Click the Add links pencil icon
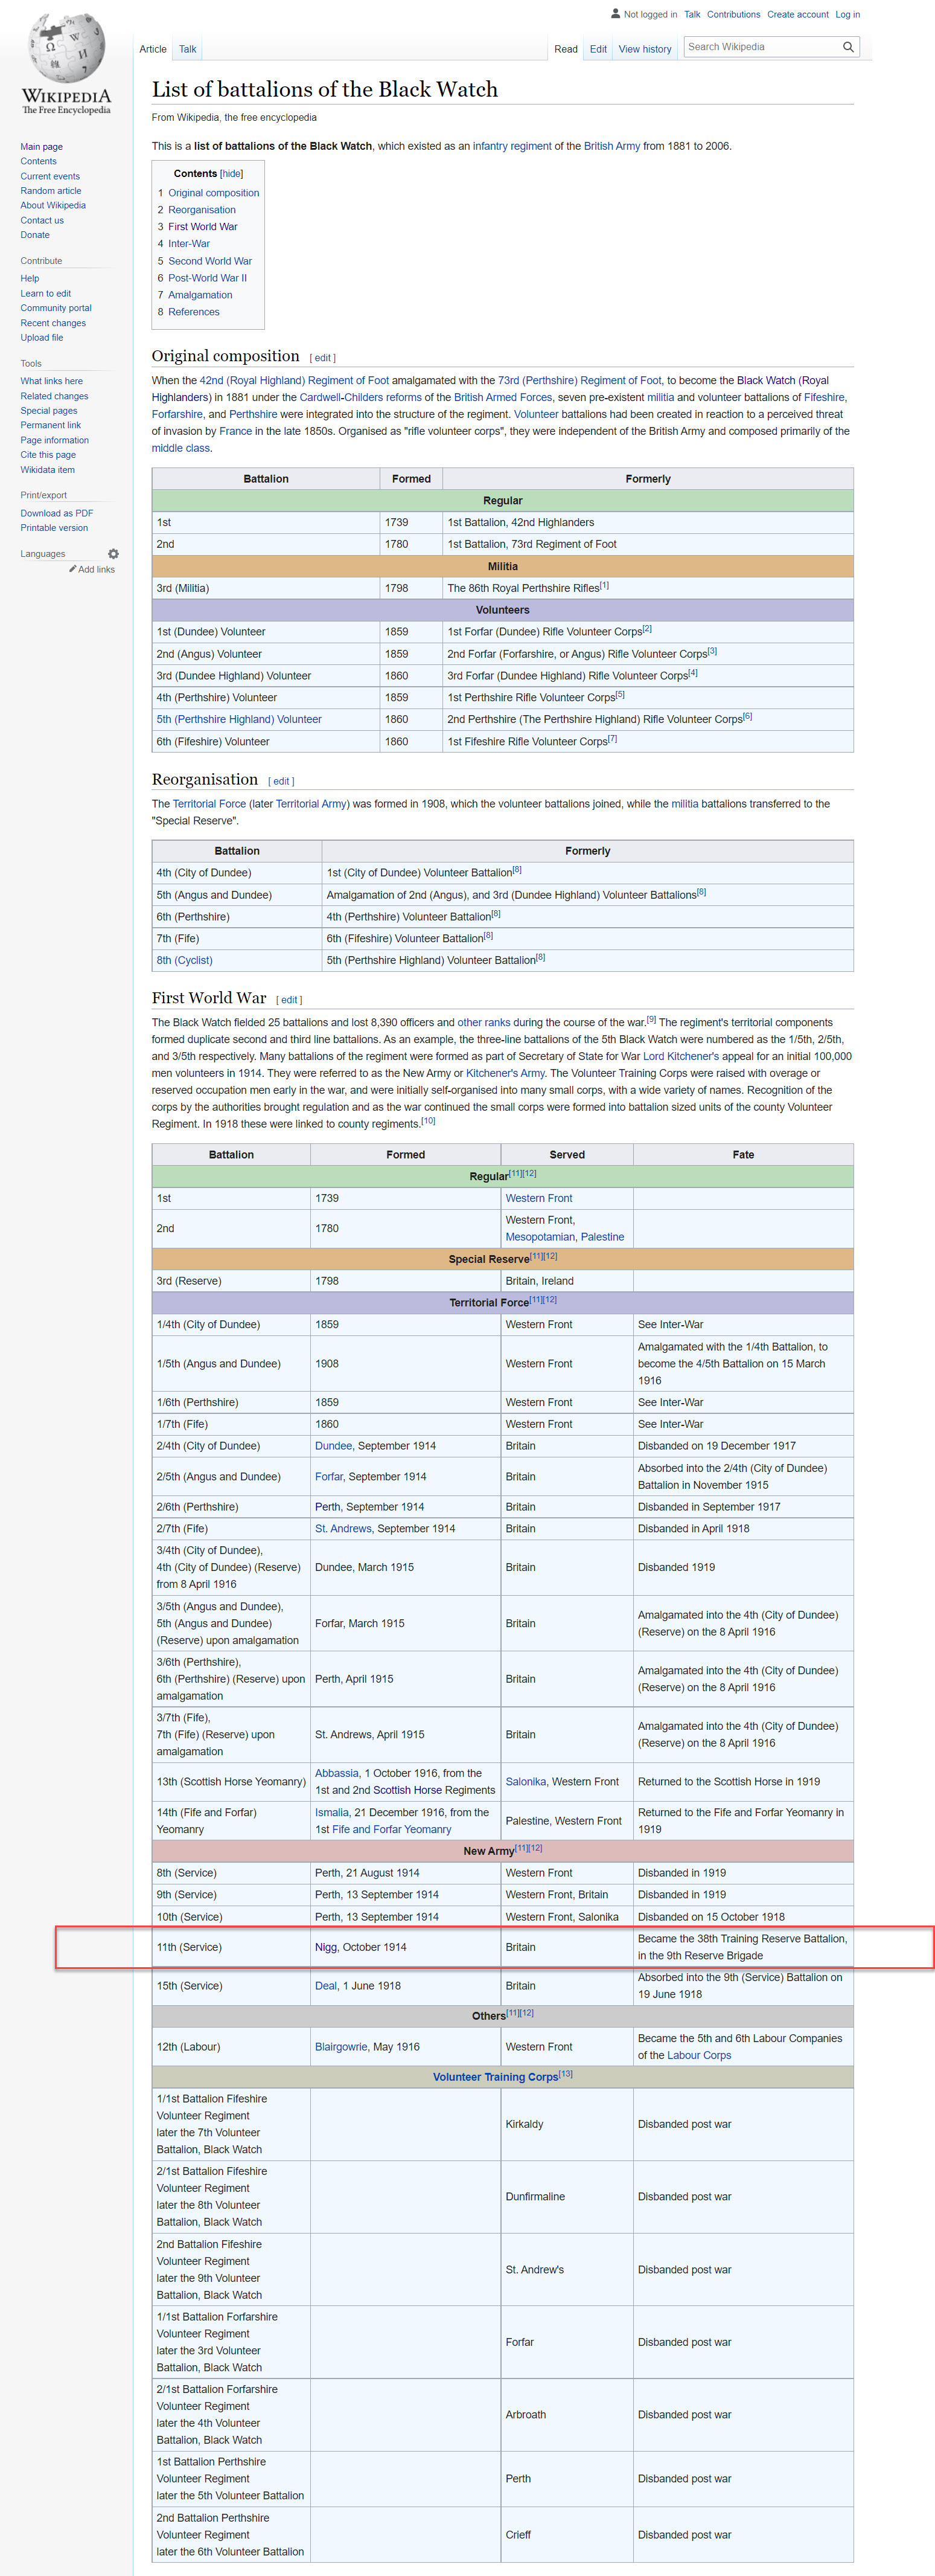 [73, 569]
